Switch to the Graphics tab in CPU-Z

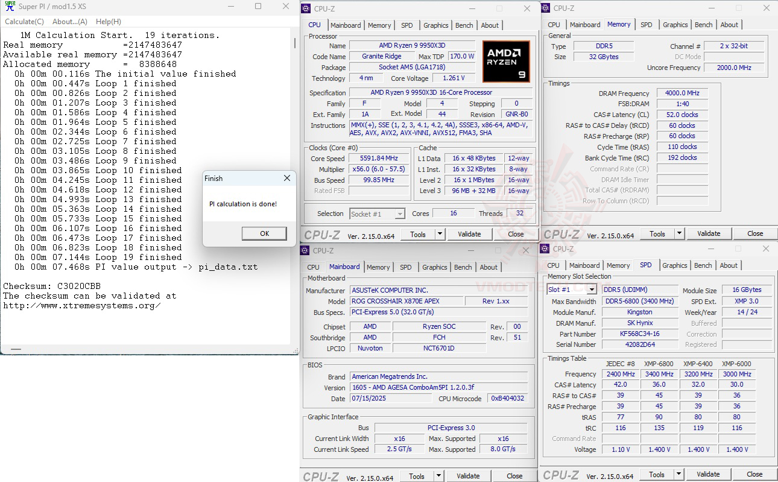[x=435, y=25]
